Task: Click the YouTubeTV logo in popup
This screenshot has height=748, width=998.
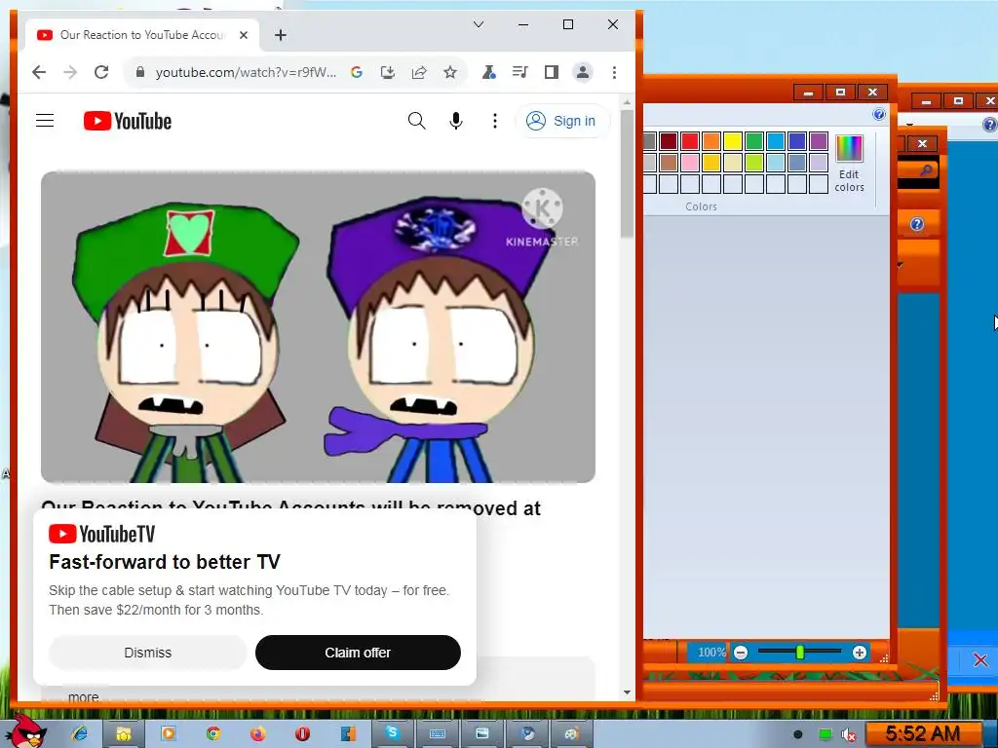Action: click(101, 534)
